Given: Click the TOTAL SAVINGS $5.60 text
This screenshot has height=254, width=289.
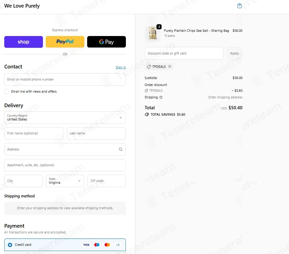Looking at the screenshot, I should point(168,114).
